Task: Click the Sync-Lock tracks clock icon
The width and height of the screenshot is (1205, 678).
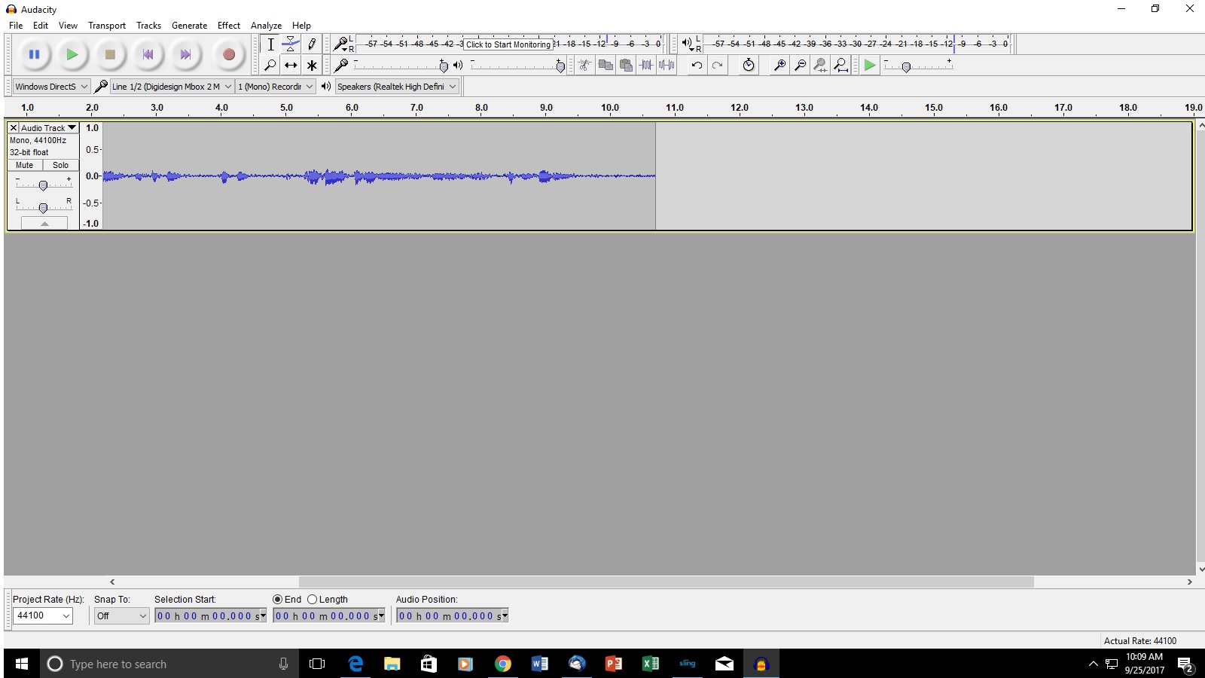Action: [748, 66]
